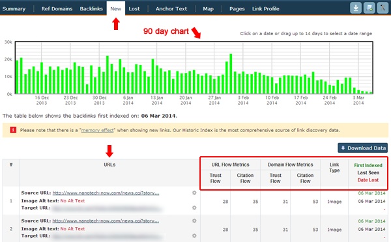This screenshot has width=391, height=242.
Task: Click Trust Flow under URL Flow Metrics
Action: tap(216, 178)
